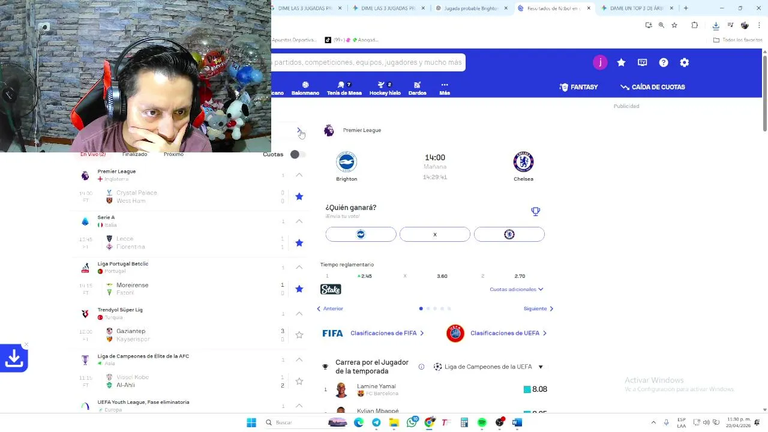Unfavorite the Moreirense vs Estoril match
The width and height of the screenshot is (768, 432).
(x=299, y=289)
